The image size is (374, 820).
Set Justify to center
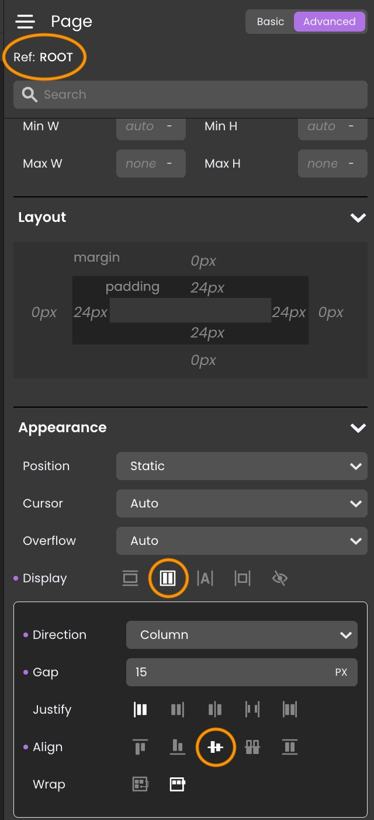coord(215,710)
